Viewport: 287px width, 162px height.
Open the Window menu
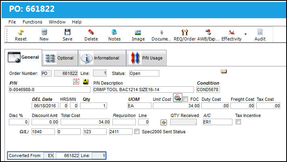57,22
